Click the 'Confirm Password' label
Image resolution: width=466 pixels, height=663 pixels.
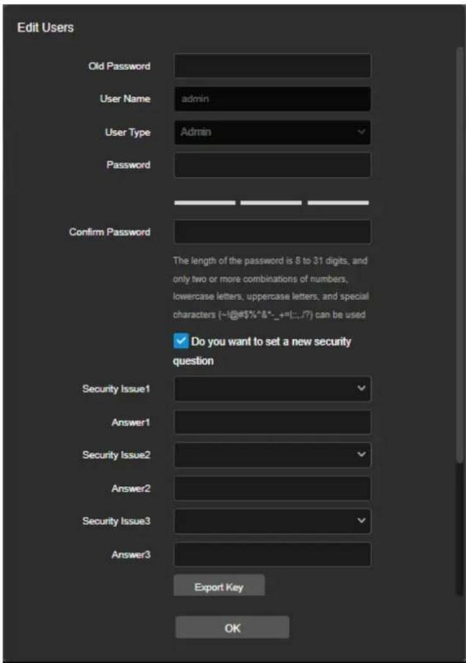(x=110, y=232)
